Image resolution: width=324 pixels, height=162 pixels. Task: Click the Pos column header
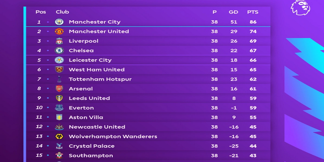40,12
